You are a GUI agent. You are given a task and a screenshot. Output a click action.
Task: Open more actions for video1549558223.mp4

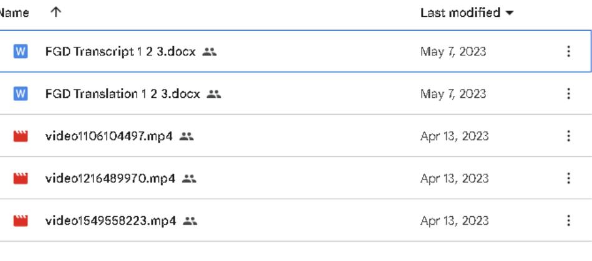pyautogui.click(x=568, y=221)
